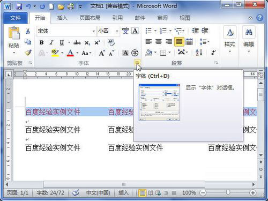268x201 pixels.
Task: Show or hide paragraph marks
Action: pyautogui.click(x=213, y=53)
